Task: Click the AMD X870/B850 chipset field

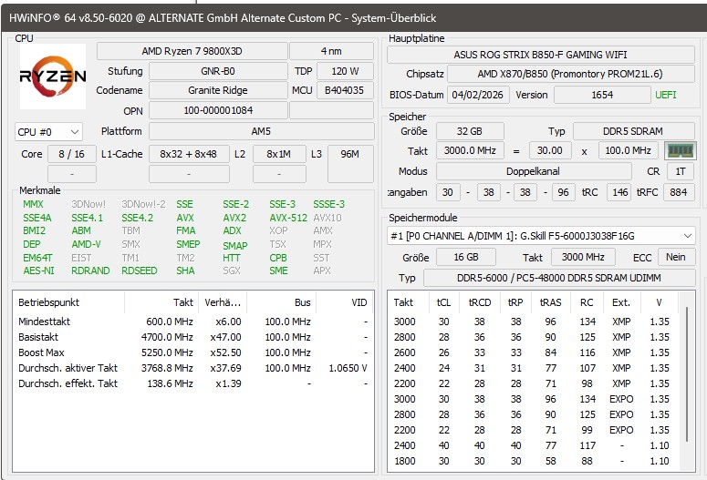Action: (x=570, y=74)
